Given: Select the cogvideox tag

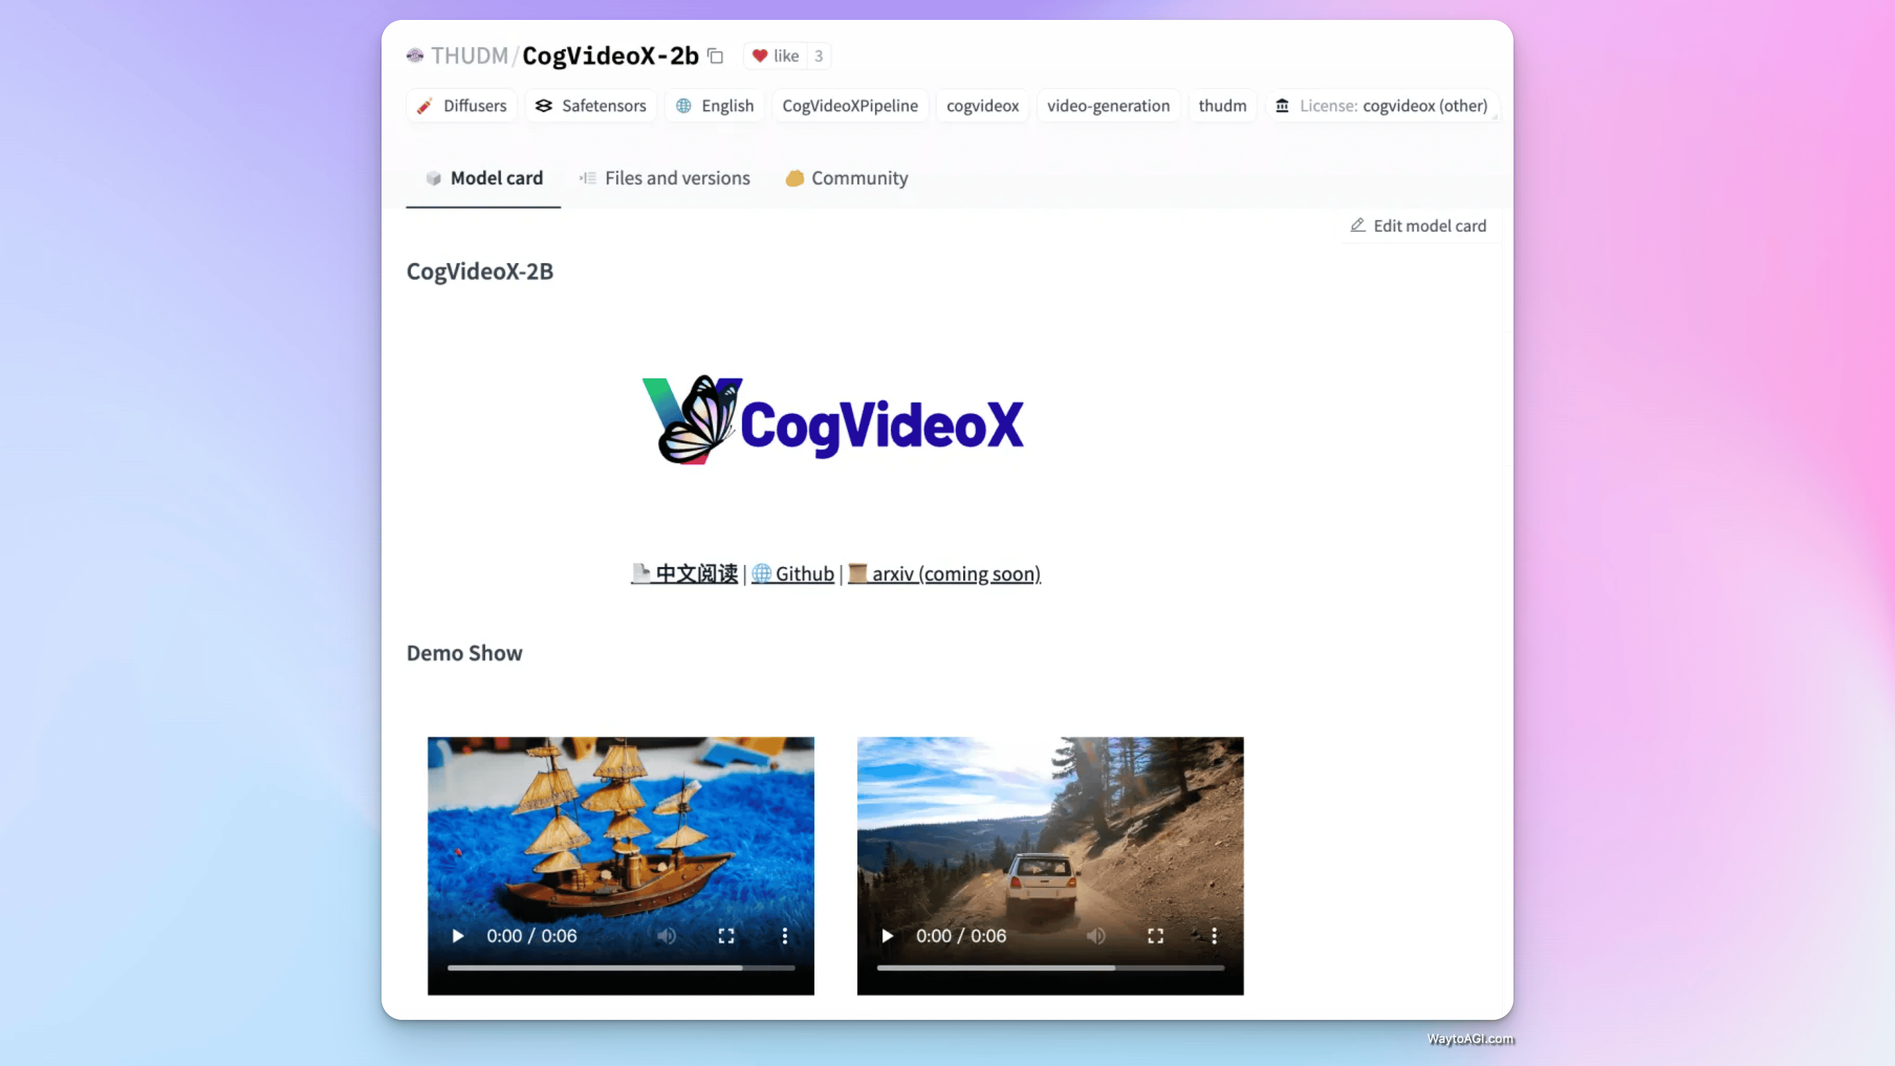Looking at the screenshot, I should pos(982,106).
